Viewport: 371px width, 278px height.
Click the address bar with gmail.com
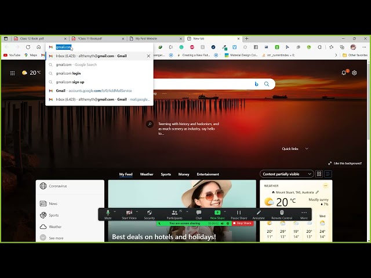99,47
